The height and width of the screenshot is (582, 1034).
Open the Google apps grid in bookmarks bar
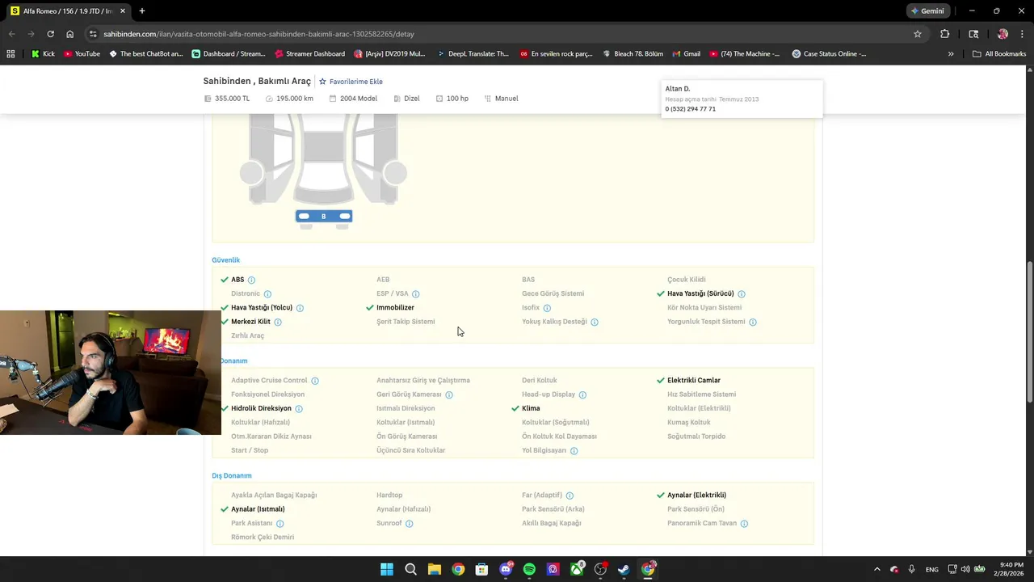click(11, 54)
